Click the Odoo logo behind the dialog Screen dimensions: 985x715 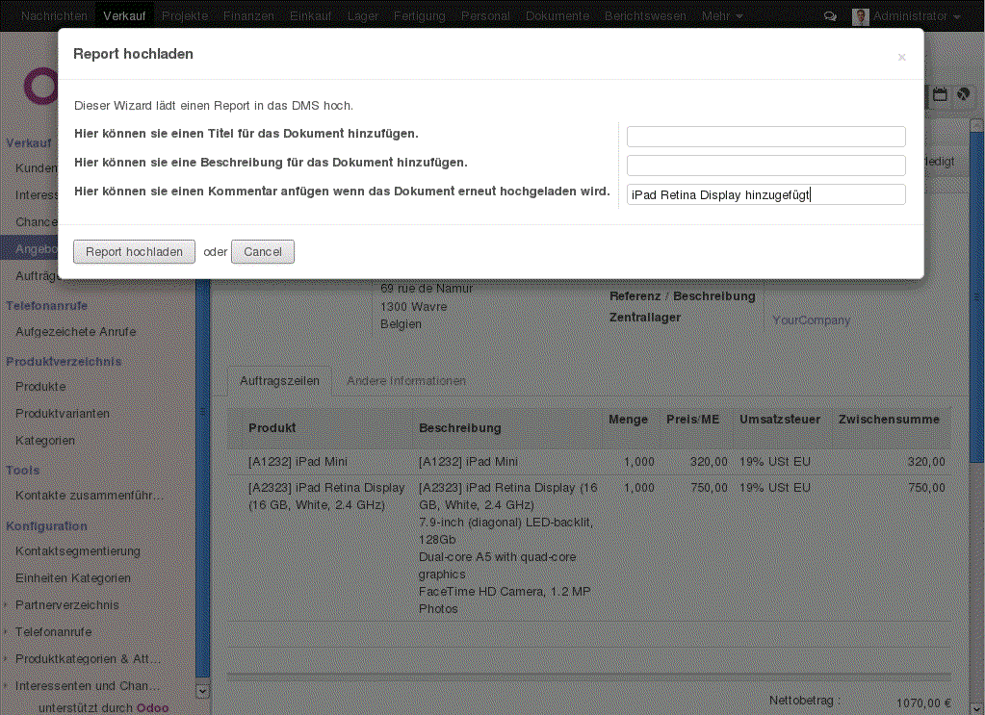tap(40, 88)
